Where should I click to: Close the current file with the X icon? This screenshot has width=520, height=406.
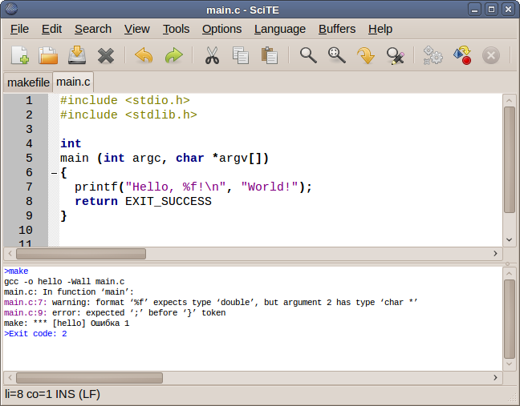pyautogui.click(x=106, y=55)
